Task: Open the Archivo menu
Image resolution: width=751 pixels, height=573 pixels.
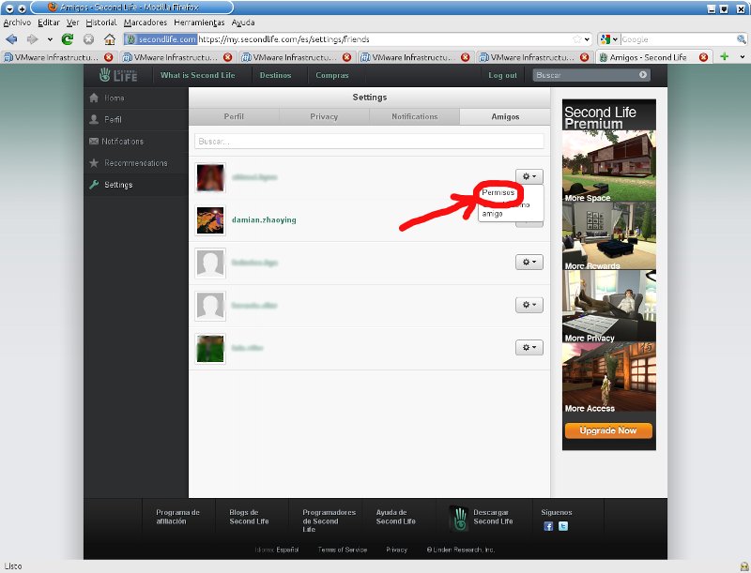Action: pyautogui.click(x=17, y=23)
